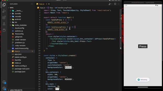The width and height of the screenshot is (163, 91).
Task: Switch to the App.js tab
Action: pyautogui.click(x=42, y=4)
